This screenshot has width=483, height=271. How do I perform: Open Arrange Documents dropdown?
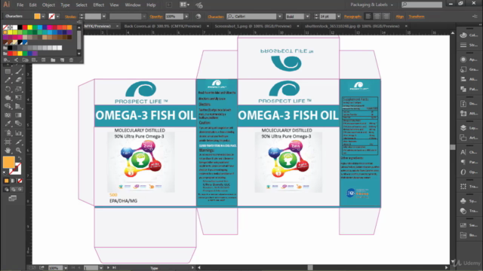184,5
